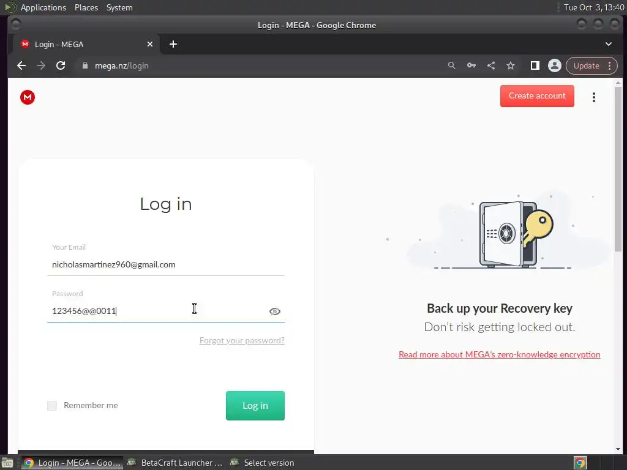Reload the MEGA login page
Screen dimensions: 627x470
click(x=61, y=65)
